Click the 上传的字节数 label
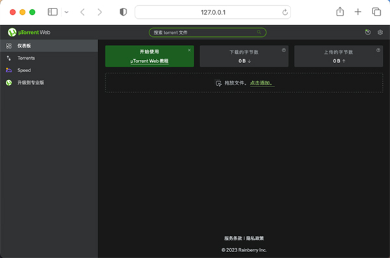 (x=339, y=52)
